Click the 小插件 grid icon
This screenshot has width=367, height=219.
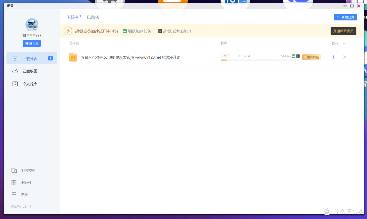(14, 183)
